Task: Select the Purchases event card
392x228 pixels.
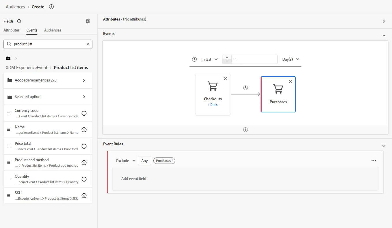Action: pos(278,94)
